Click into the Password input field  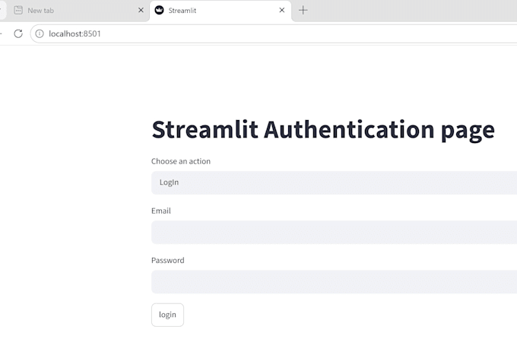tap(334, 282)
